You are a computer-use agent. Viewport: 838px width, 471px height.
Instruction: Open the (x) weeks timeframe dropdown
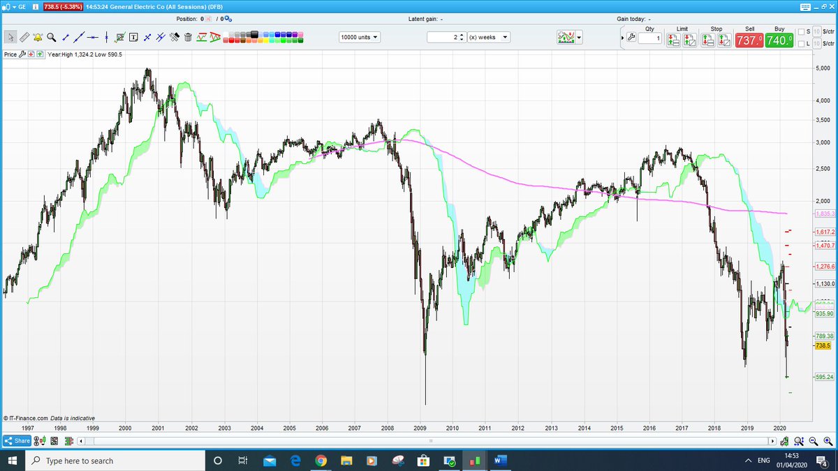pyautogui.click(x=489, y=37)
